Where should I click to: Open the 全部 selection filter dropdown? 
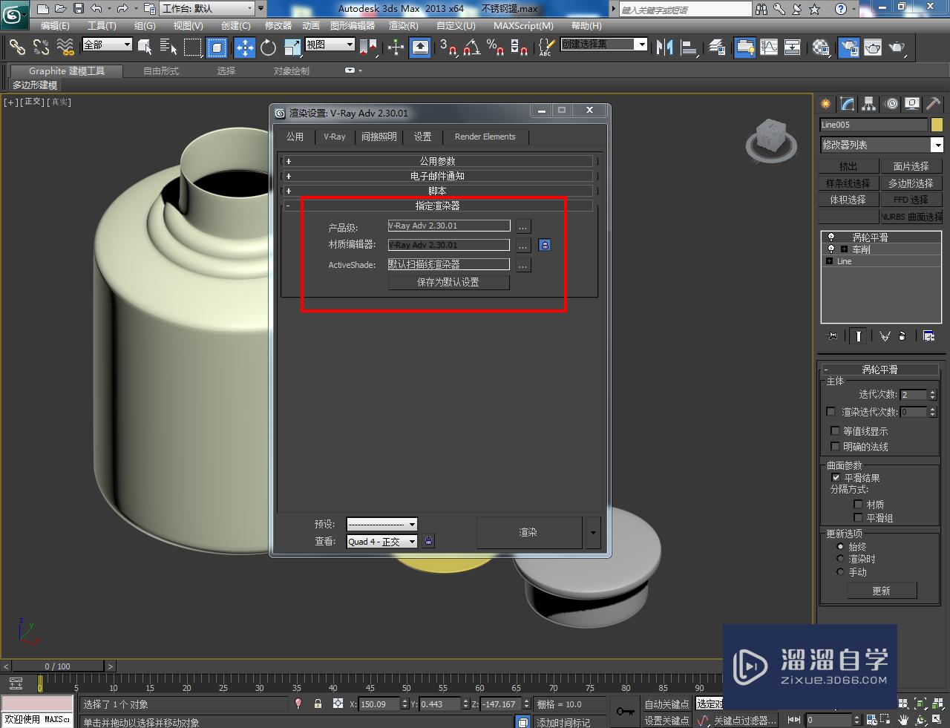[107, 45]
